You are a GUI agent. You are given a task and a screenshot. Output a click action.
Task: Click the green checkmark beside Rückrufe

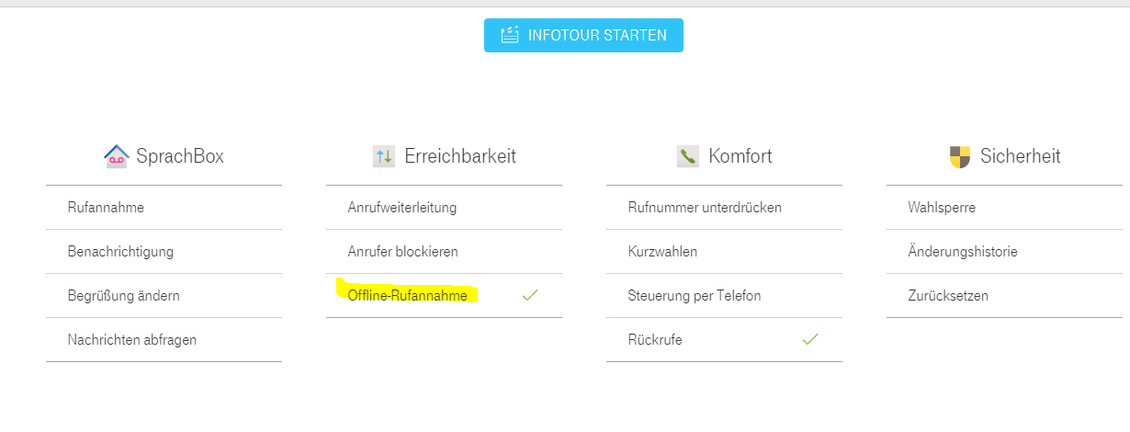809,340
